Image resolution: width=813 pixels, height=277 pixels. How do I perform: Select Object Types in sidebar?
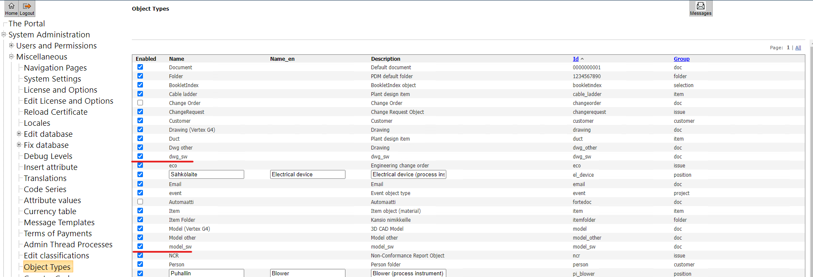point(47,267)
